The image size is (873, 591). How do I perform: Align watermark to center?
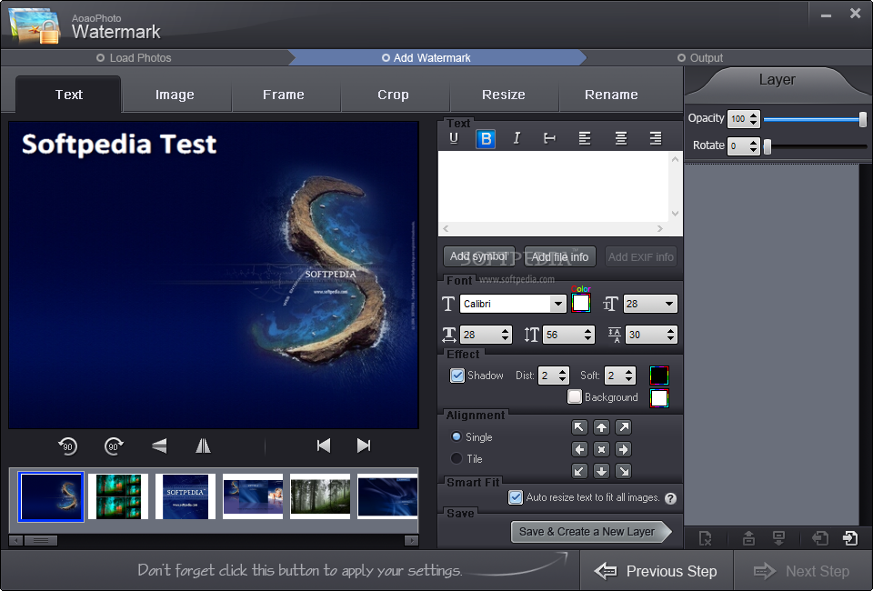[601, 449]
